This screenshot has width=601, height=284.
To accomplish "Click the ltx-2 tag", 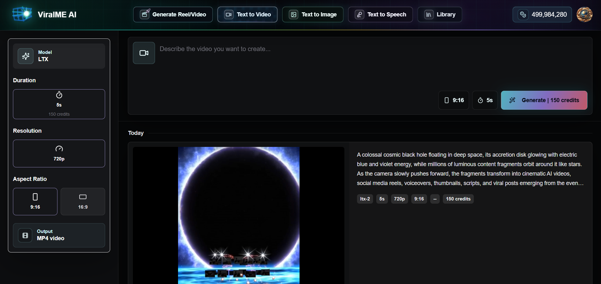I will click(365, 199).
